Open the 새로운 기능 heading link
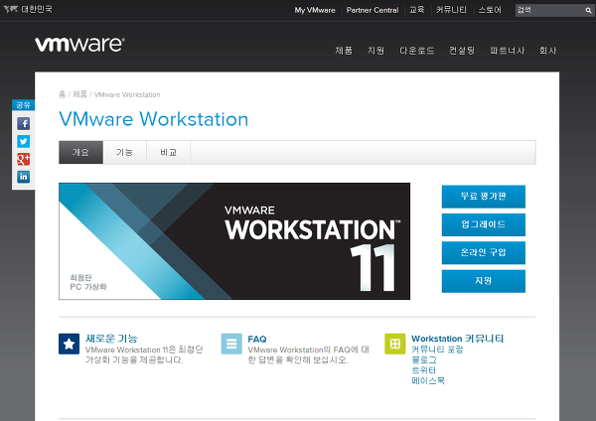This screenshot has height=421, width=596. [111, 339]
